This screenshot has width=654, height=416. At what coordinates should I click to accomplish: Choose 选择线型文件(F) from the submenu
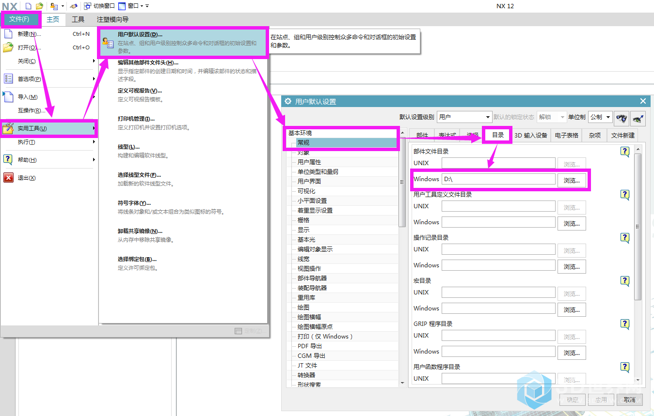pos(183,179)
